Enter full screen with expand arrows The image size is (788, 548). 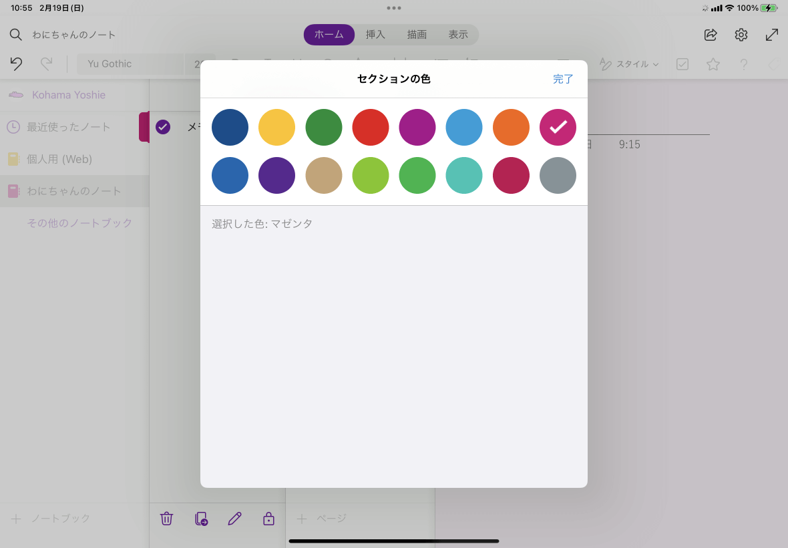[772, 35]
